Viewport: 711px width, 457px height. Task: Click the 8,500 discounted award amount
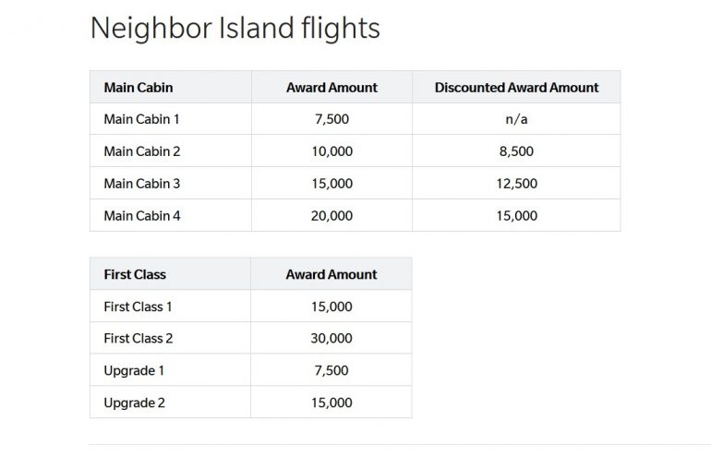[x=516, y=151]
